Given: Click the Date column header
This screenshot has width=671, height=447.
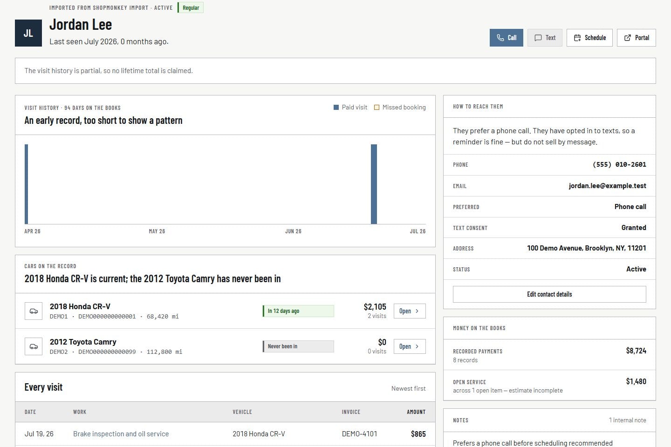Looking at the screenshot, I should click(x=30, y=412).
